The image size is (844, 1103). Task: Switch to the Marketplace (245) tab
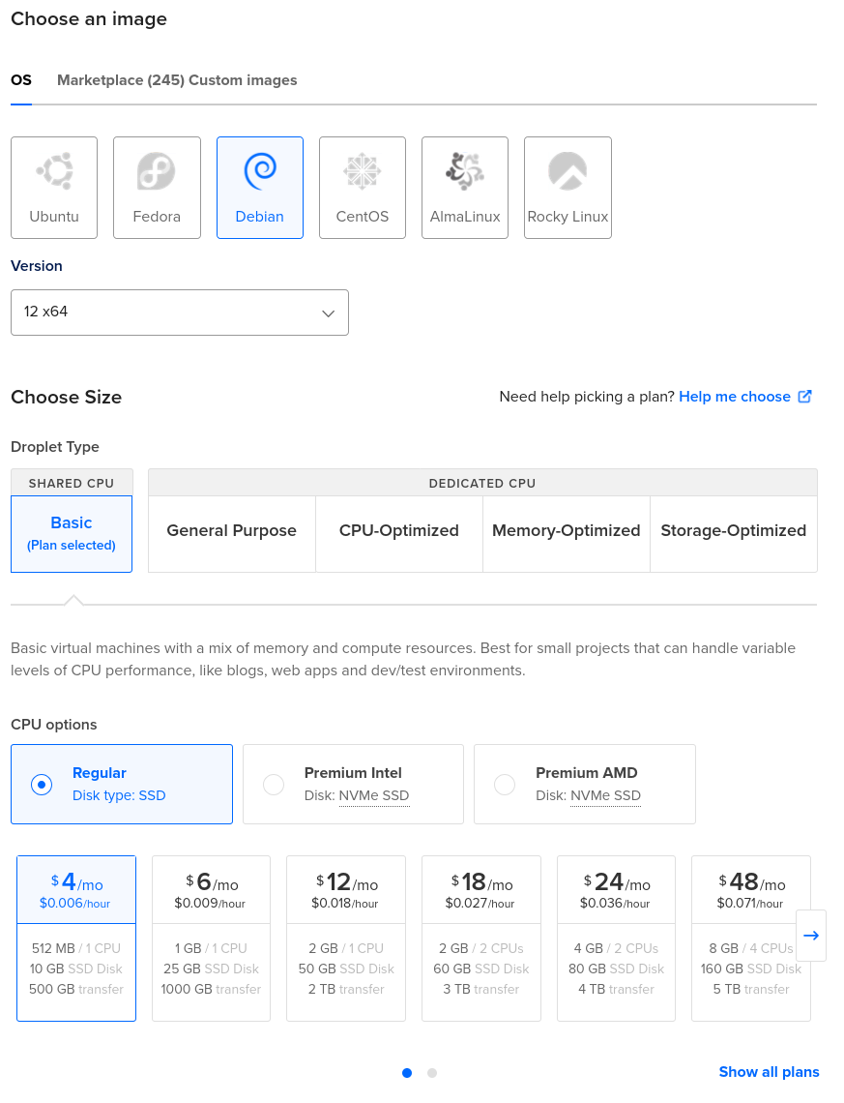click(x=120, y=80)
